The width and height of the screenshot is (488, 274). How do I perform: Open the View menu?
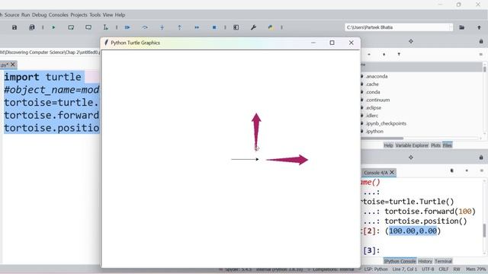[x=108, y=15]
